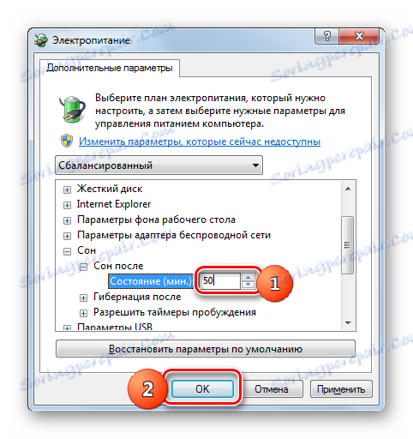This screenshot has height=439, width=413.
Task: Collapse the Сон после subnode
Action: click(83, 267)
